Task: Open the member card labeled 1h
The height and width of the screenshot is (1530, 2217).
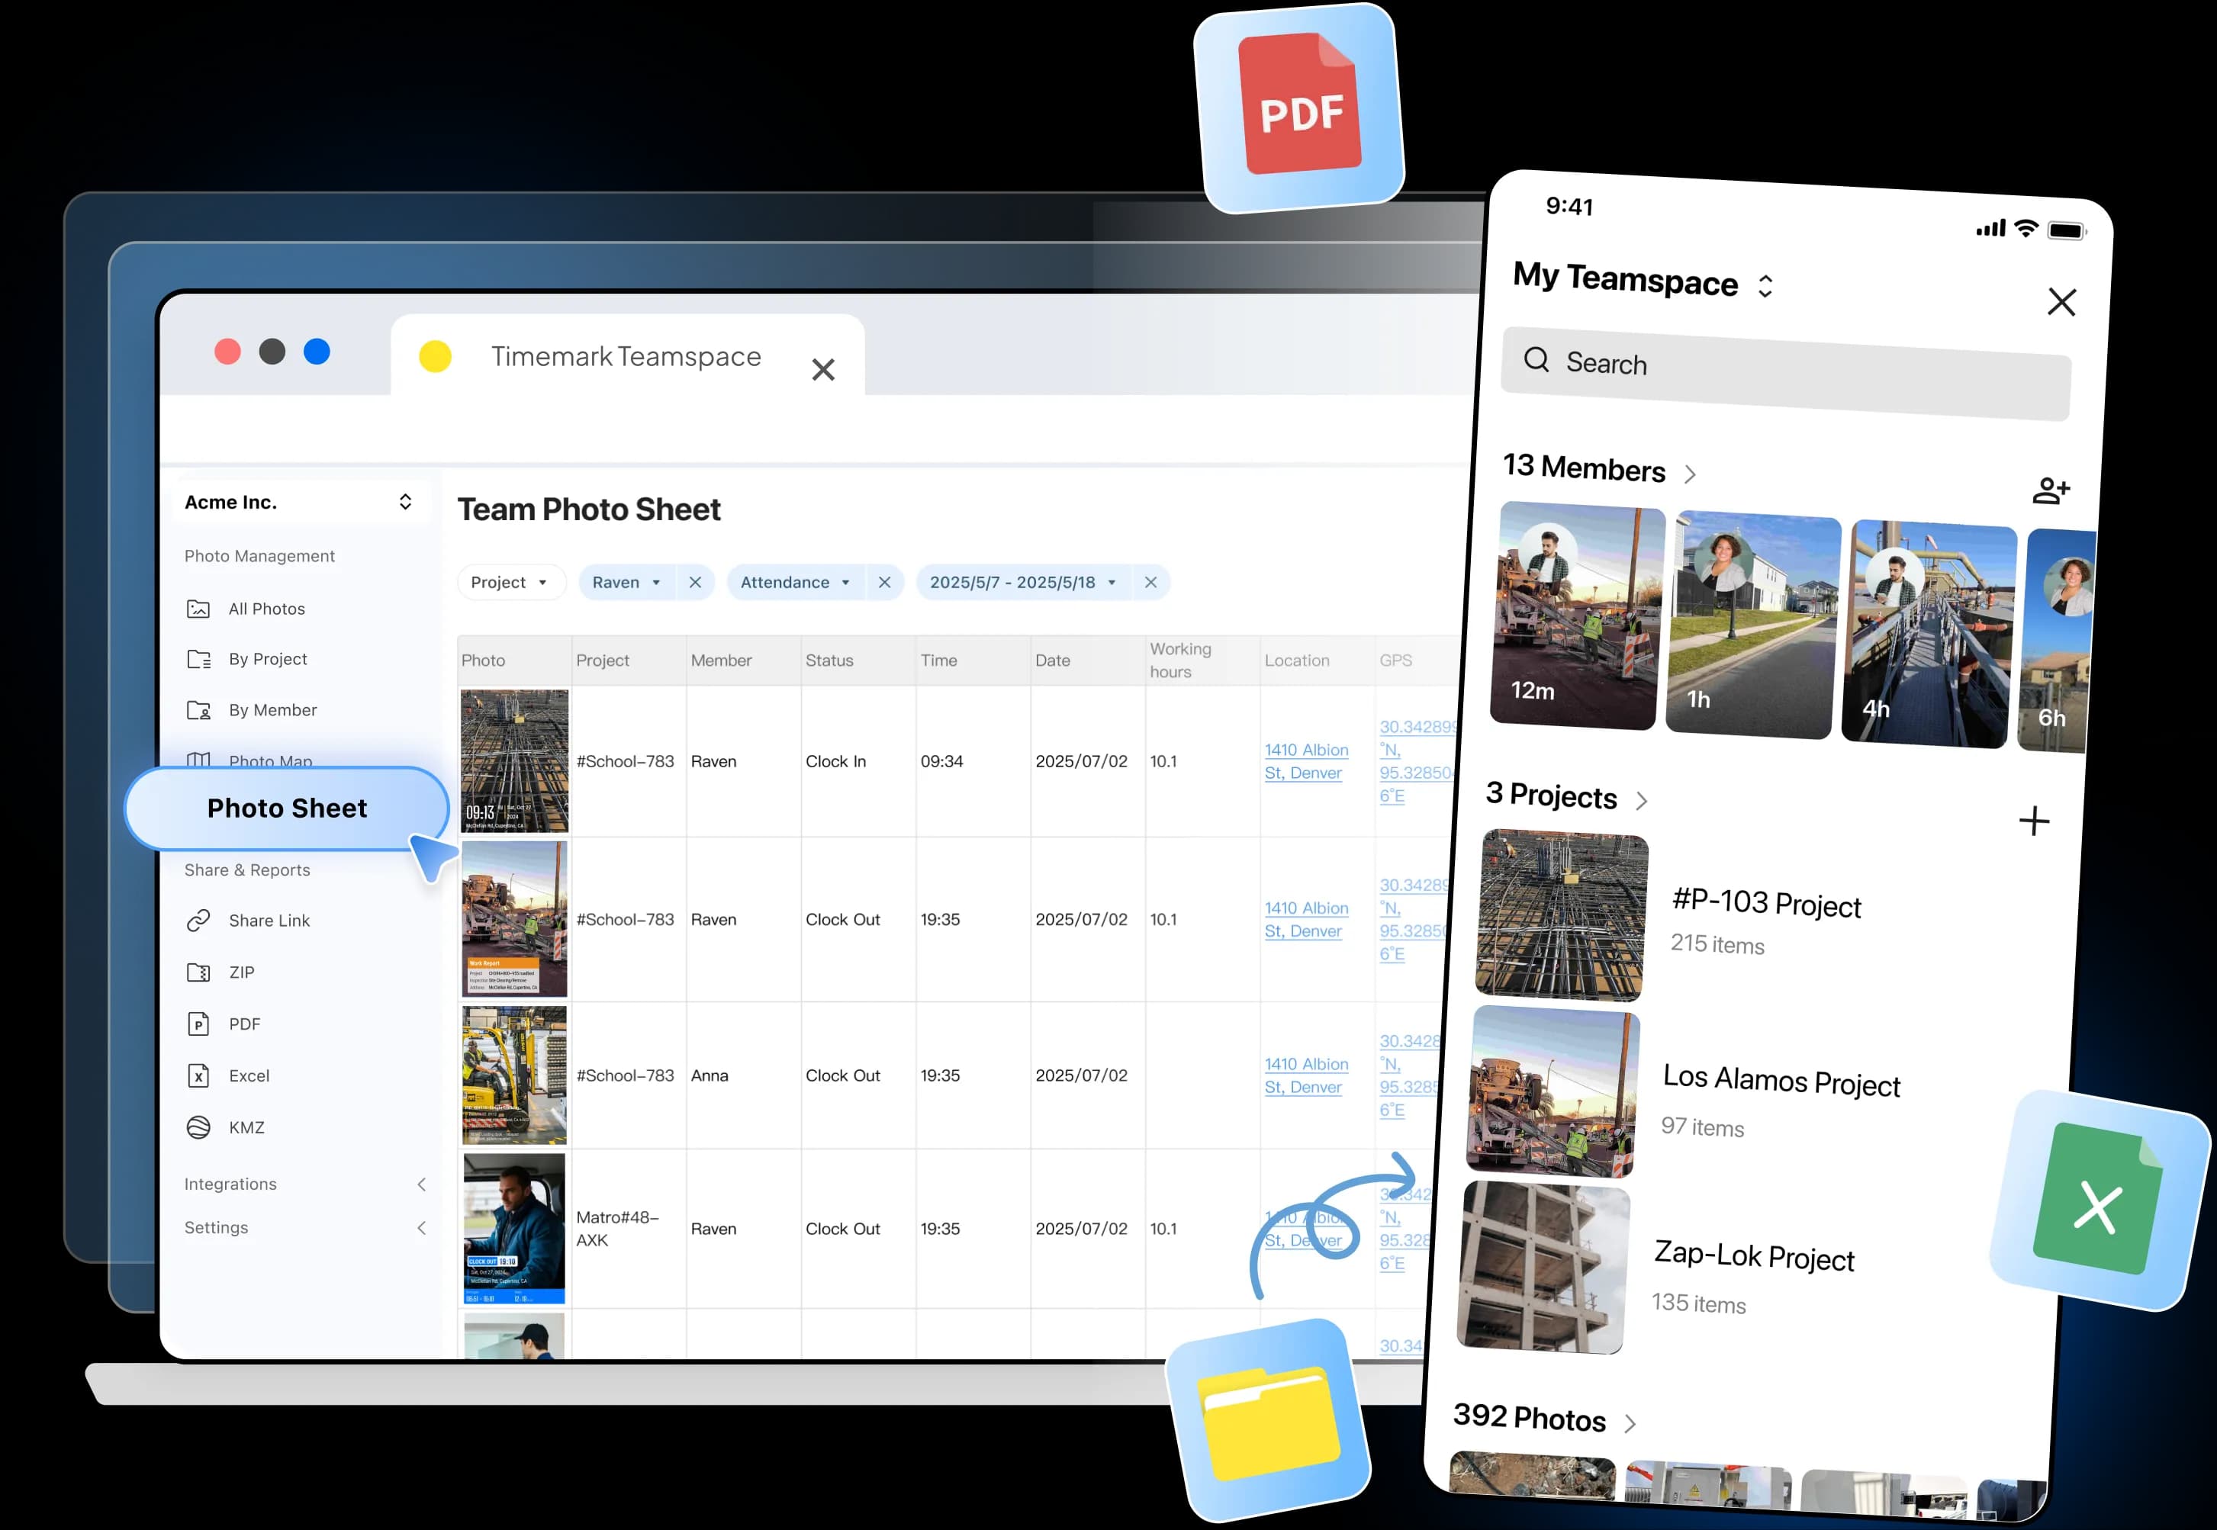Action: coord(1754,624)
